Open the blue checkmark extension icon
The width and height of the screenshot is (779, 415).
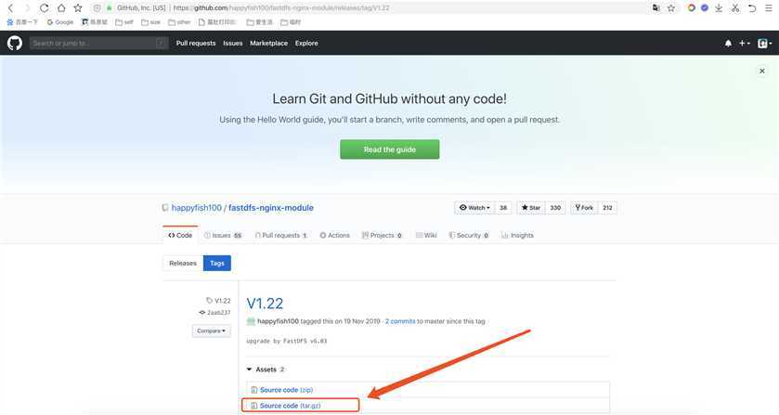(x=705, y=8)
